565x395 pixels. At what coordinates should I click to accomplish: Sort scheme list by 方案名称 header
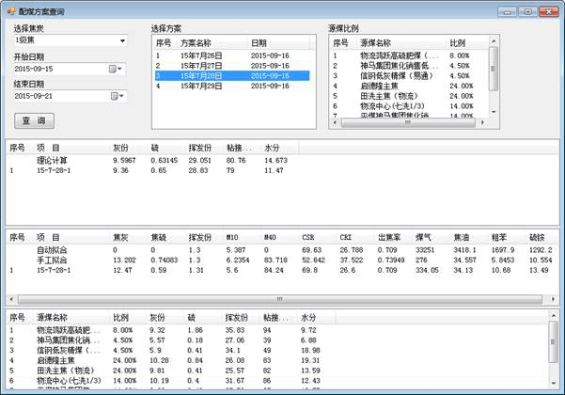pyautogui.click(x=209, y=43)
